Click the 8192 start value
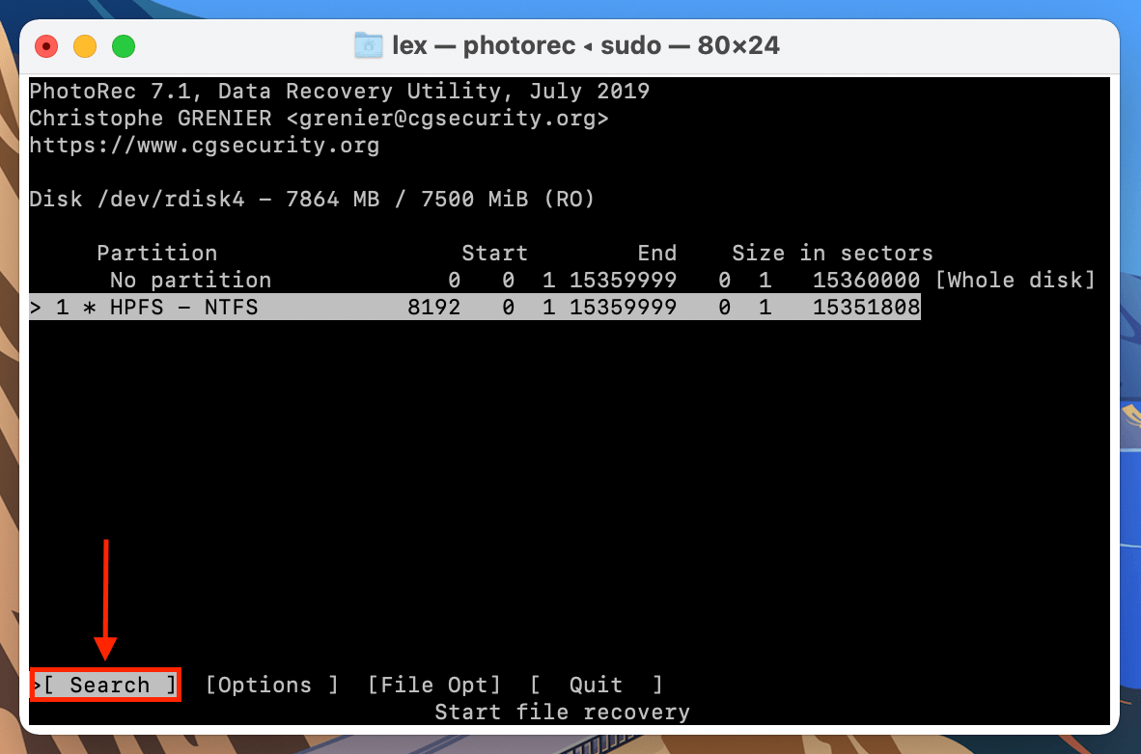 [433, 307]
